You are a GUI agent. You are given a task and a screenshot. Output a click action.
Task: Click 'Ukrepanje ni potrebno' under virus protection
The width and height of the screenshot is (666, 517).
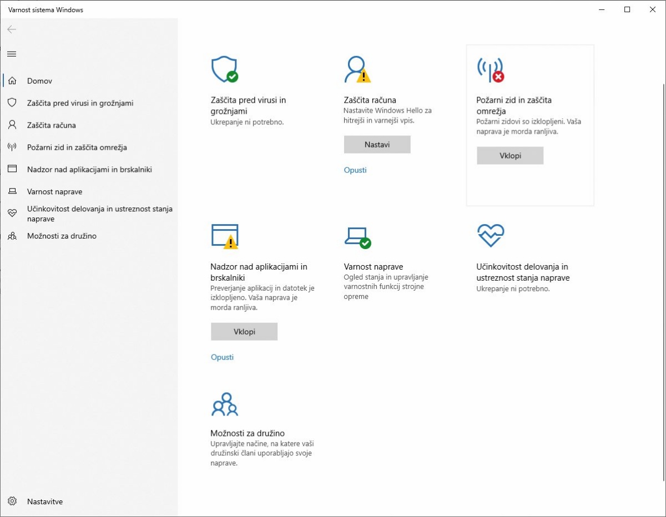click(248, 122)
